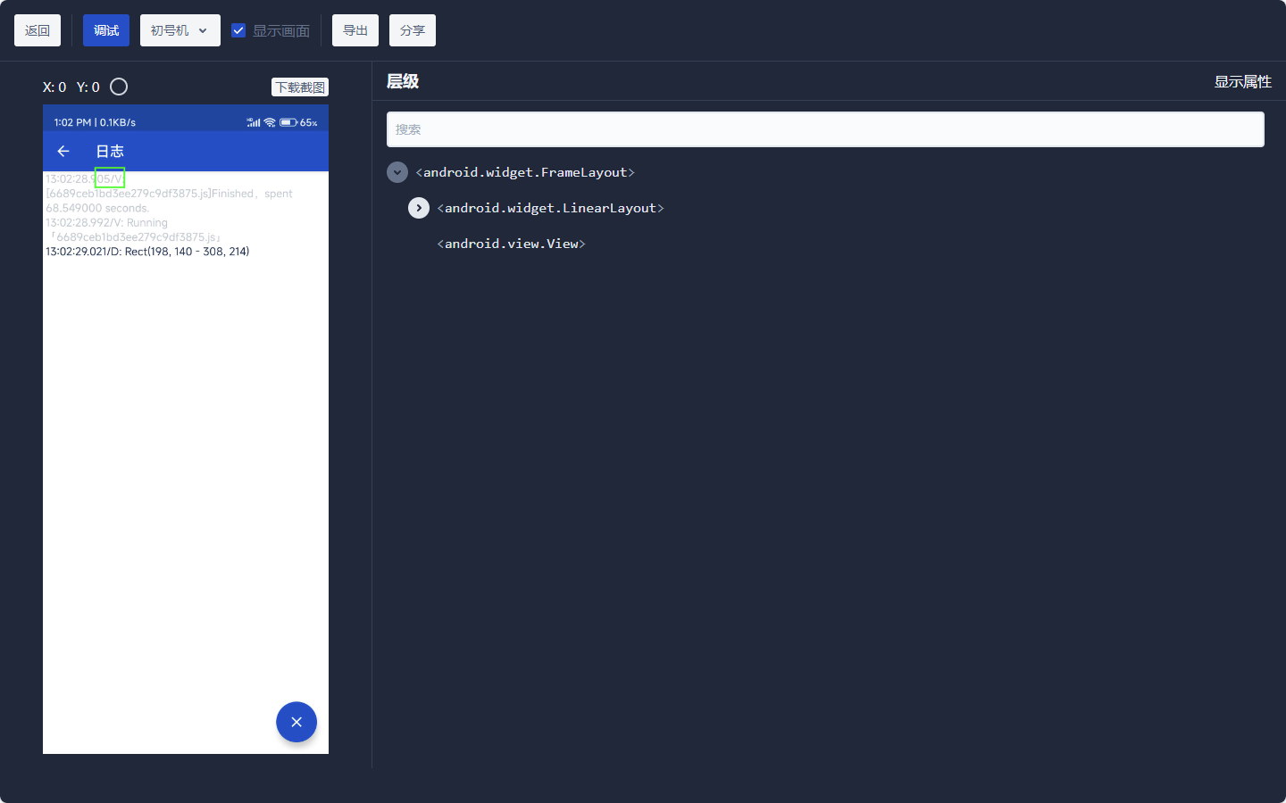The height and width of the screenshot is (803, 1286).
Task: Click the 1:02 PM time in status bar
Action: click(72, 122)
